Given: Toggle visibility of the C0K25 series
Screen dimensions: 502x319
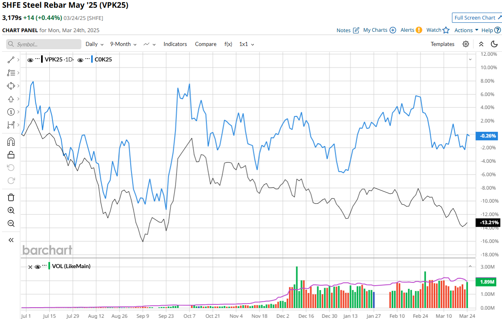Looking at the screenshot, I should pyautogui.click(x=81, y=60).
